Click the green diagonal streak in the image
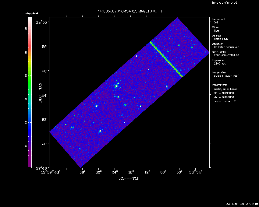This screenshot has height=207, width=259. point(166,59)
